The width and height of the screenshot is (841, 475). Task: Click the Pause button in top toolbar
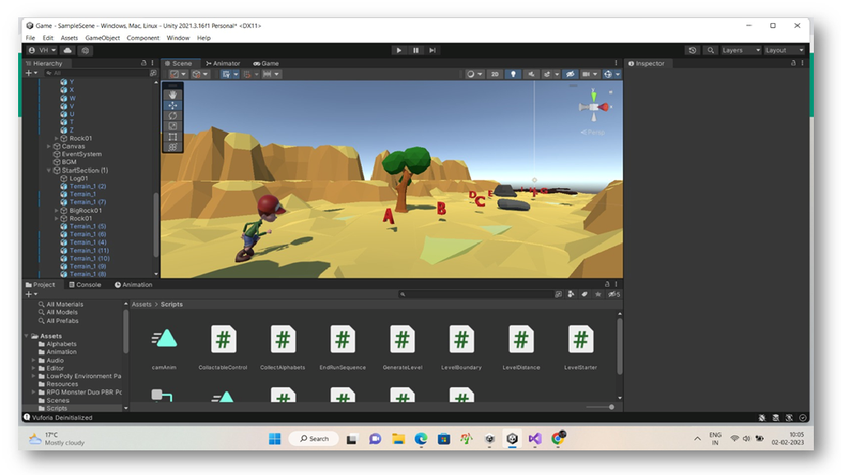[416, 50]
